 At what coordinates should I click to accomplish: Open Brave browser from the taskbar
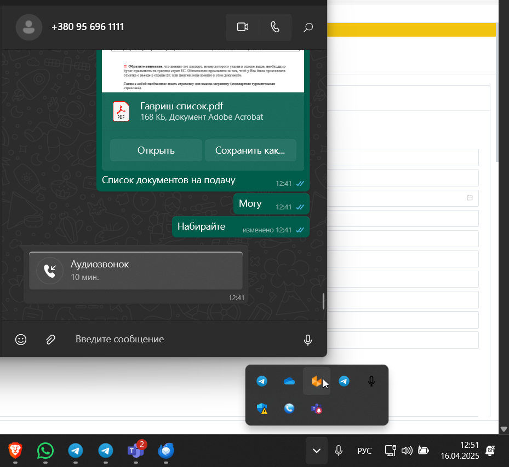(x=15, y=451)
